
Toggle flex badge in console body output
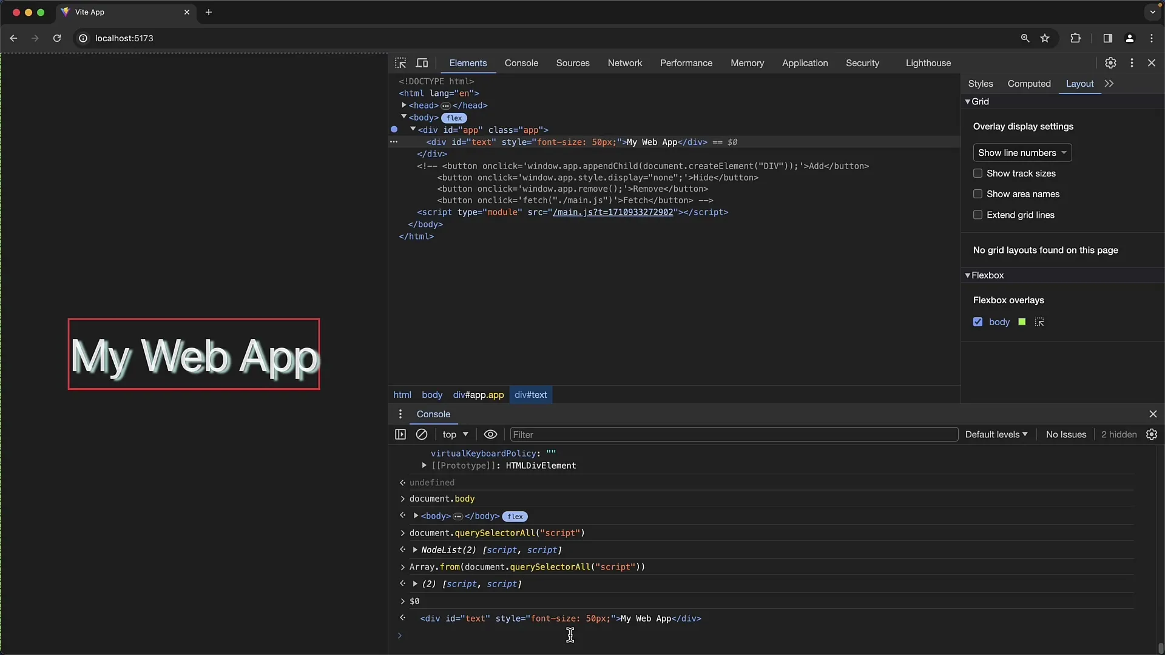coord(515,517)
